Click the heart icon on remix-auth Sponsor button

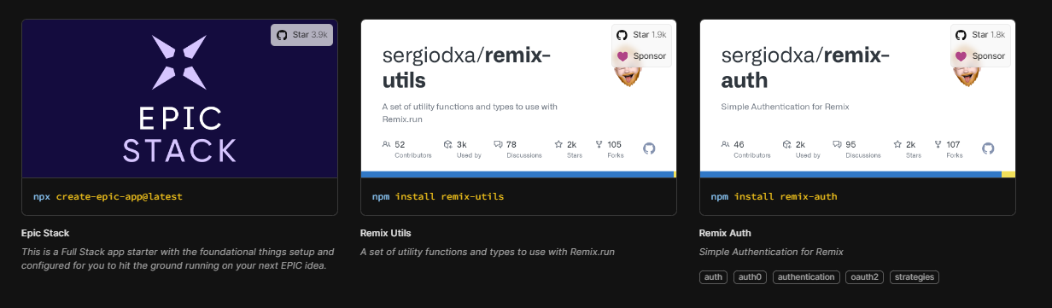point(961,56)
